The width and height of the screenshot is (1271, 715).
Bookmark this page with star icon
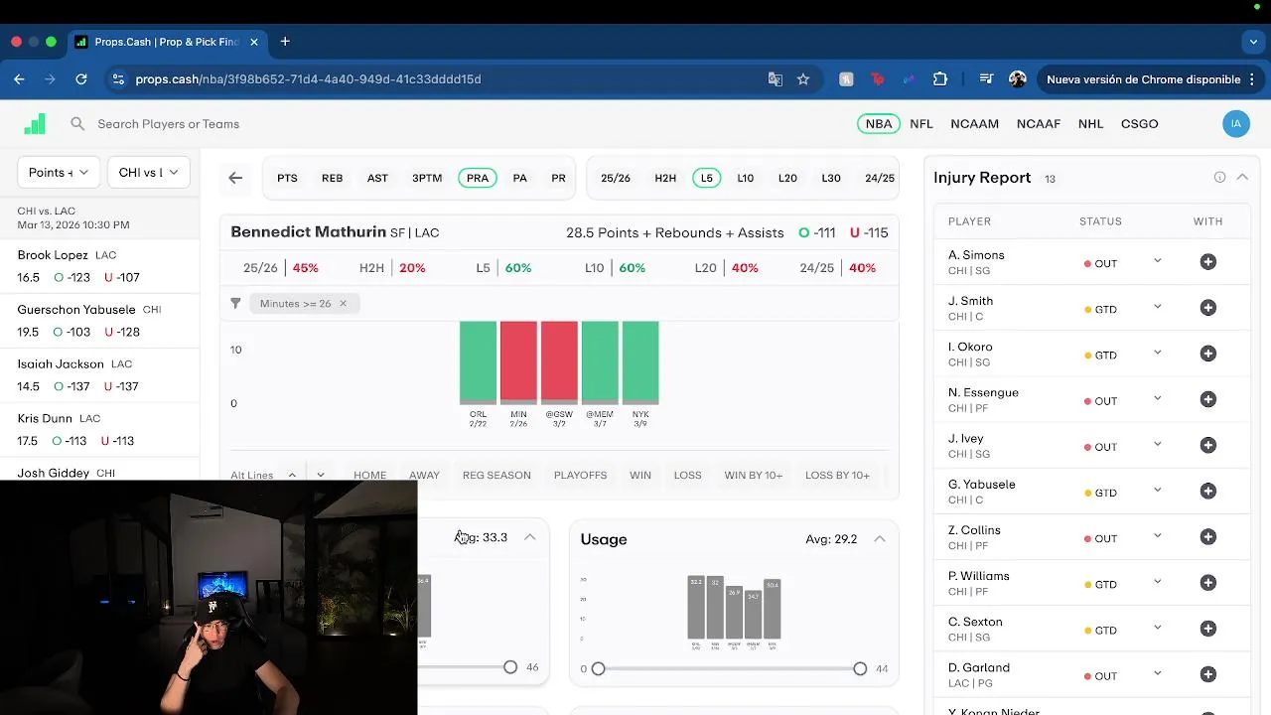[803, 79]
